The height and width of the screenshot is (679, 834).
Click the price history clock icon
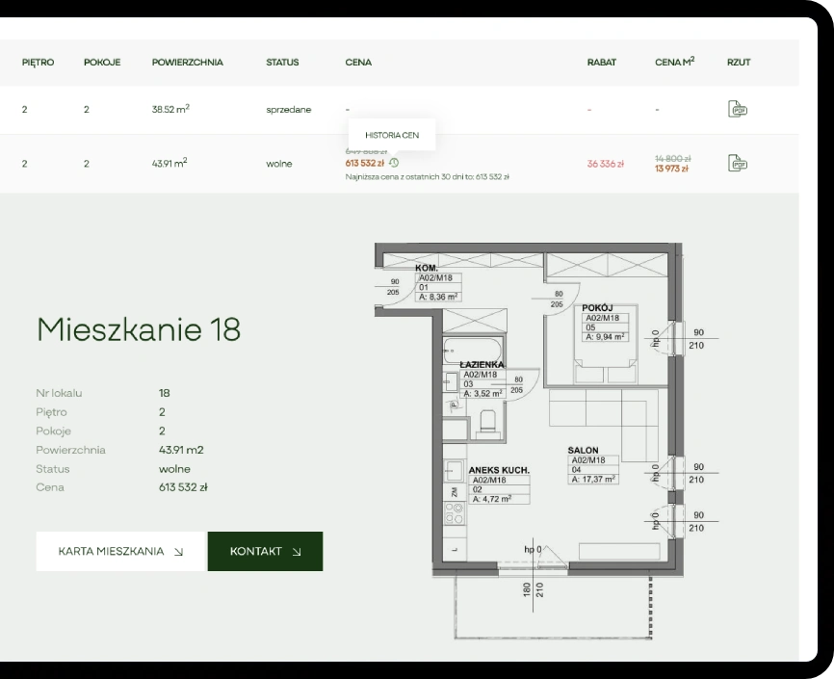point(394,163)
